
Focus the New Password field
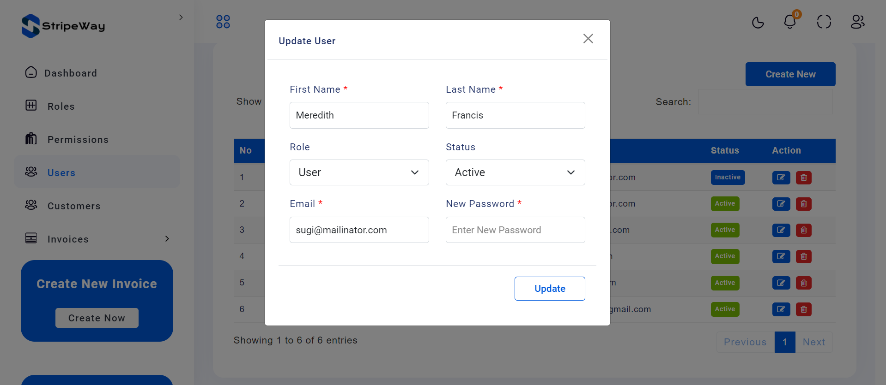(x=516, y=230)
